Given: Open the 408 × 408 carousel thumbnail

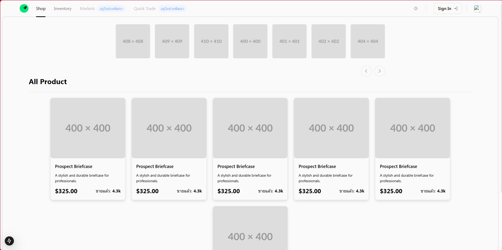Looking at the screenshot, I should (x=133, y=41).
